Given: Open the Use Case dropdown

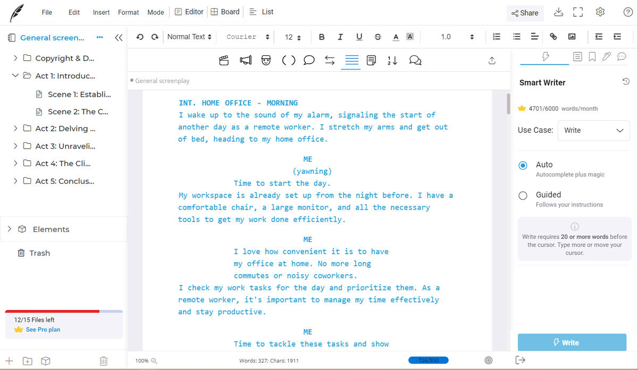Looking at the screenshot, I should [593, 131].
